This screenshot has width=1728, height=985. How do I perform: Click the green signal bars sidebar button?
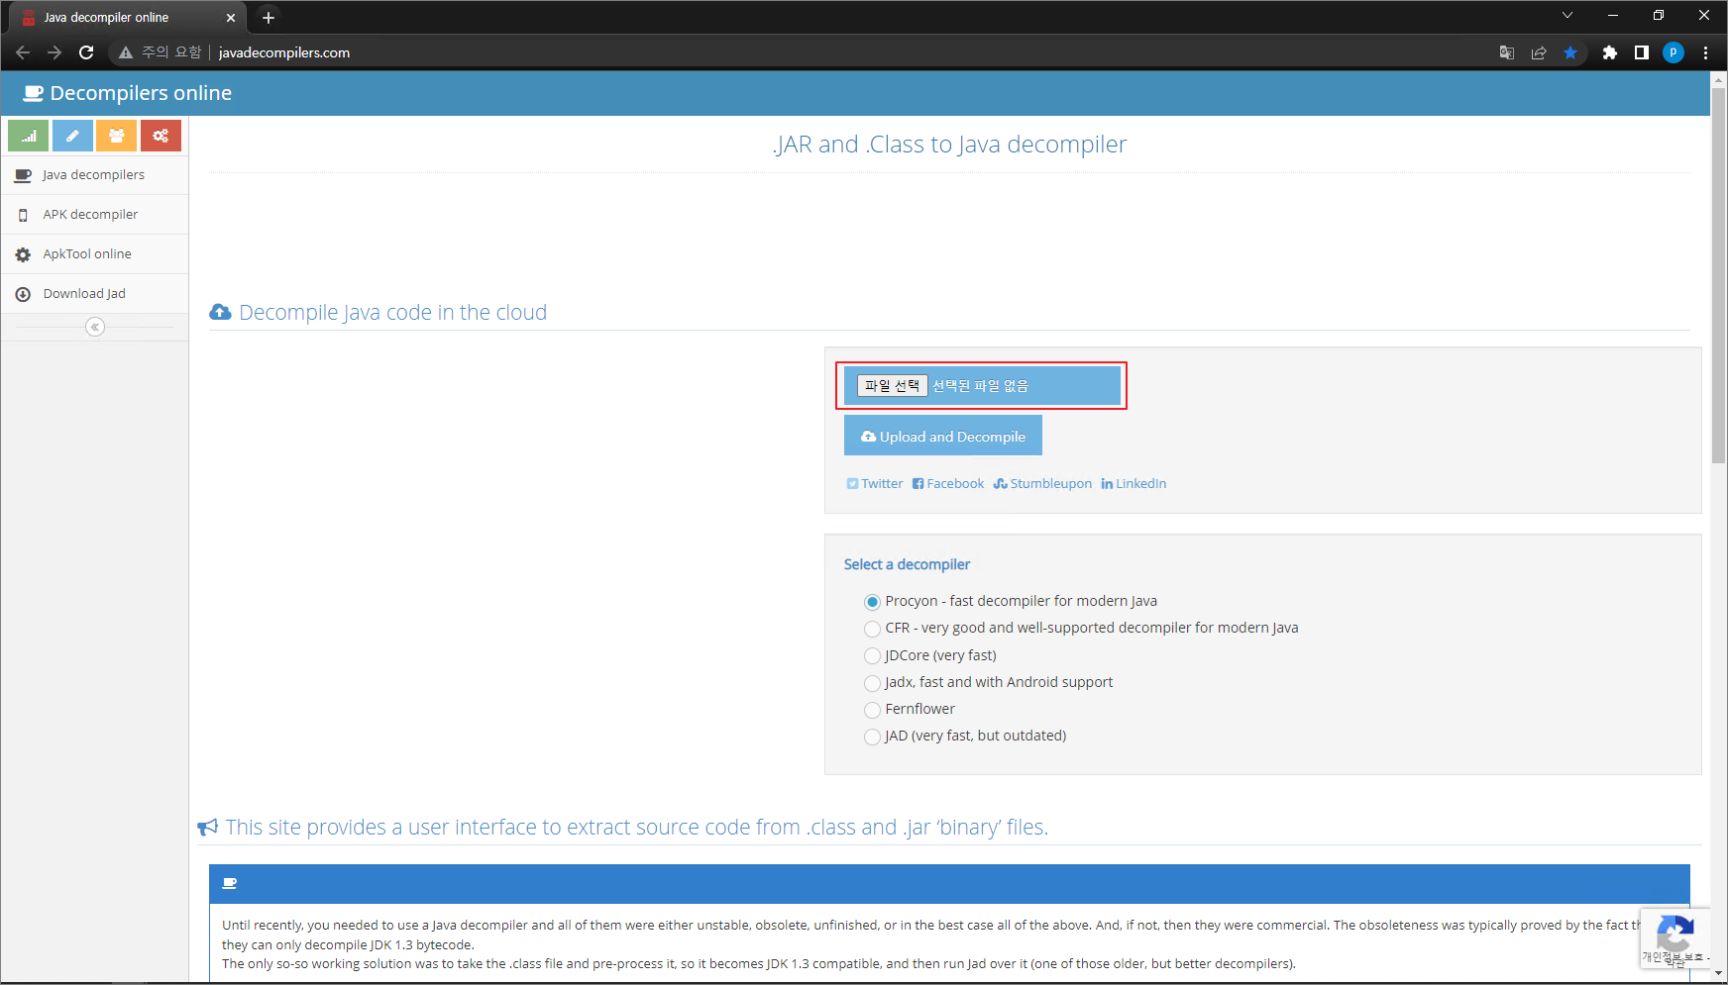coord(29,136)
